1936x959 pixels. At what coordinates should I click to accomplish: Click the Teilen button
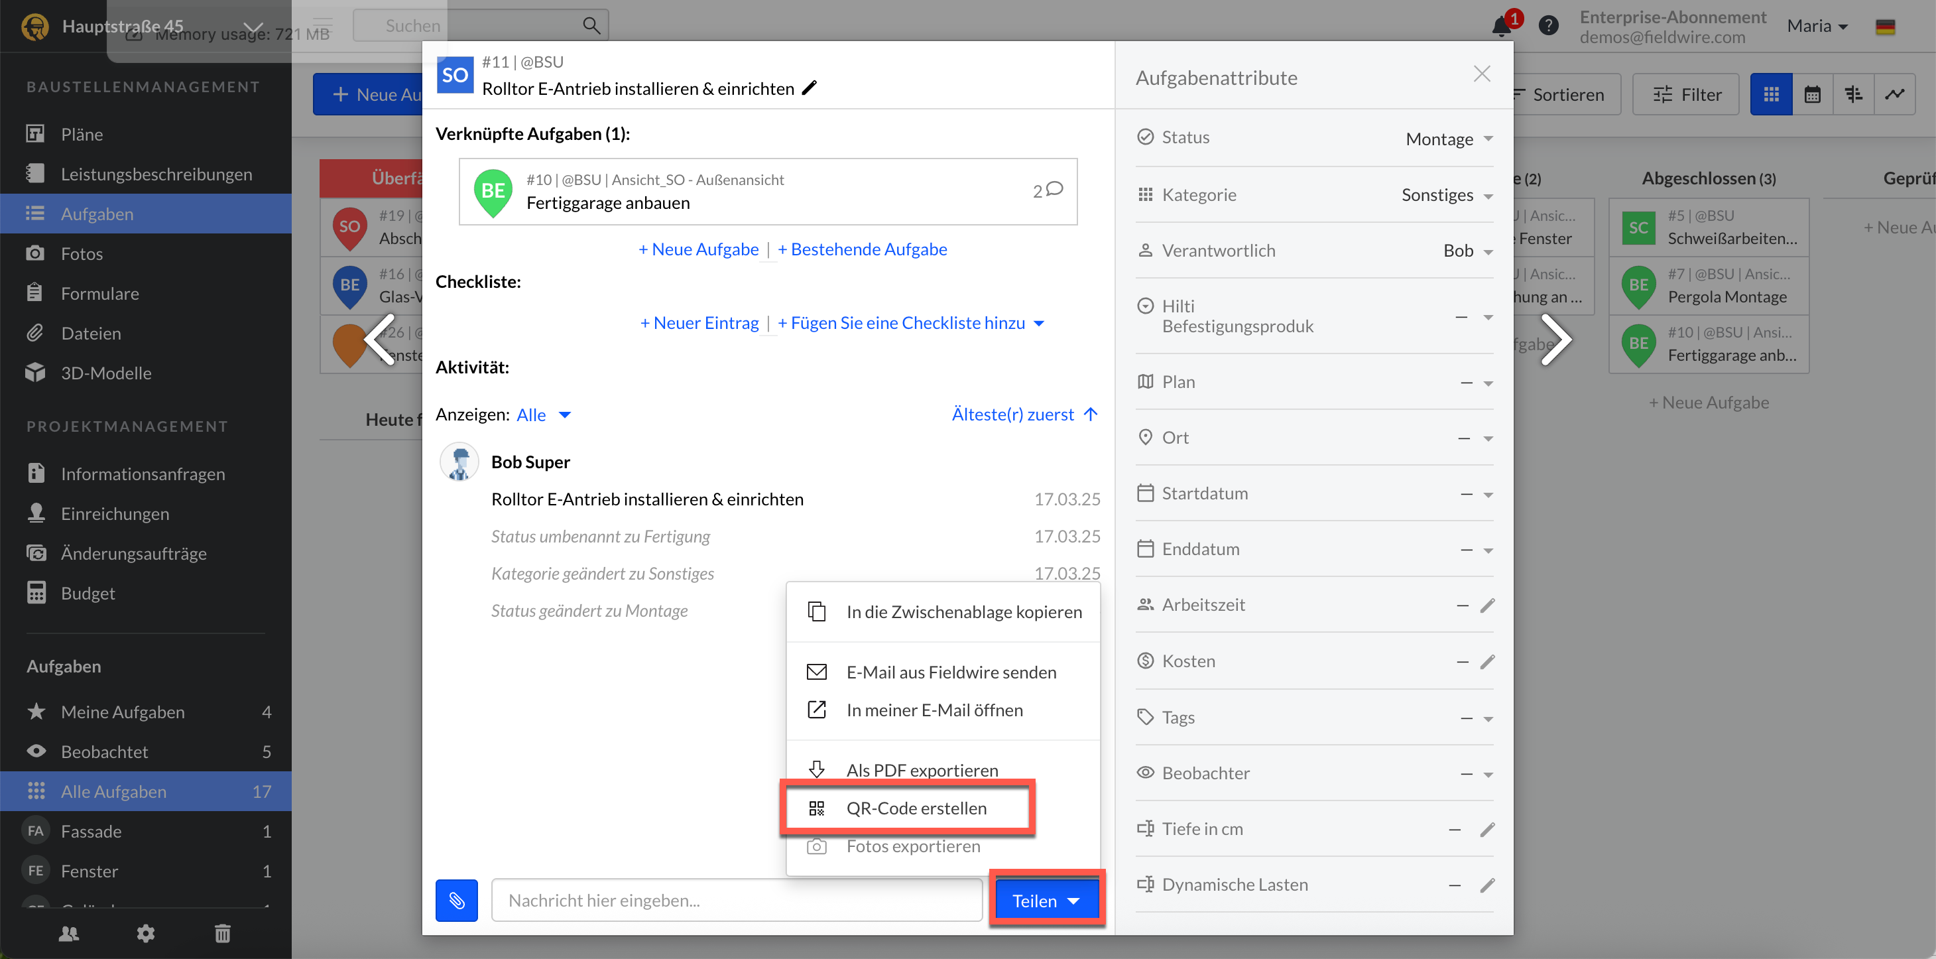(x=1045, y=901)
